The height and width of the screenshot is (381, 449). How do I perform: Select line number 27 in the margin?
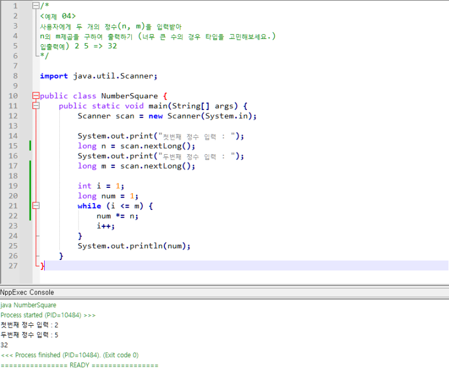(x=13, y=266)
